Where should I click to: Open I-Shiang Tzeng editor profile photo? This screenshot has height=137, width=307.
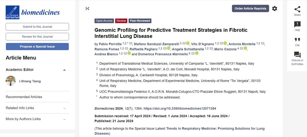pos(11,81)
